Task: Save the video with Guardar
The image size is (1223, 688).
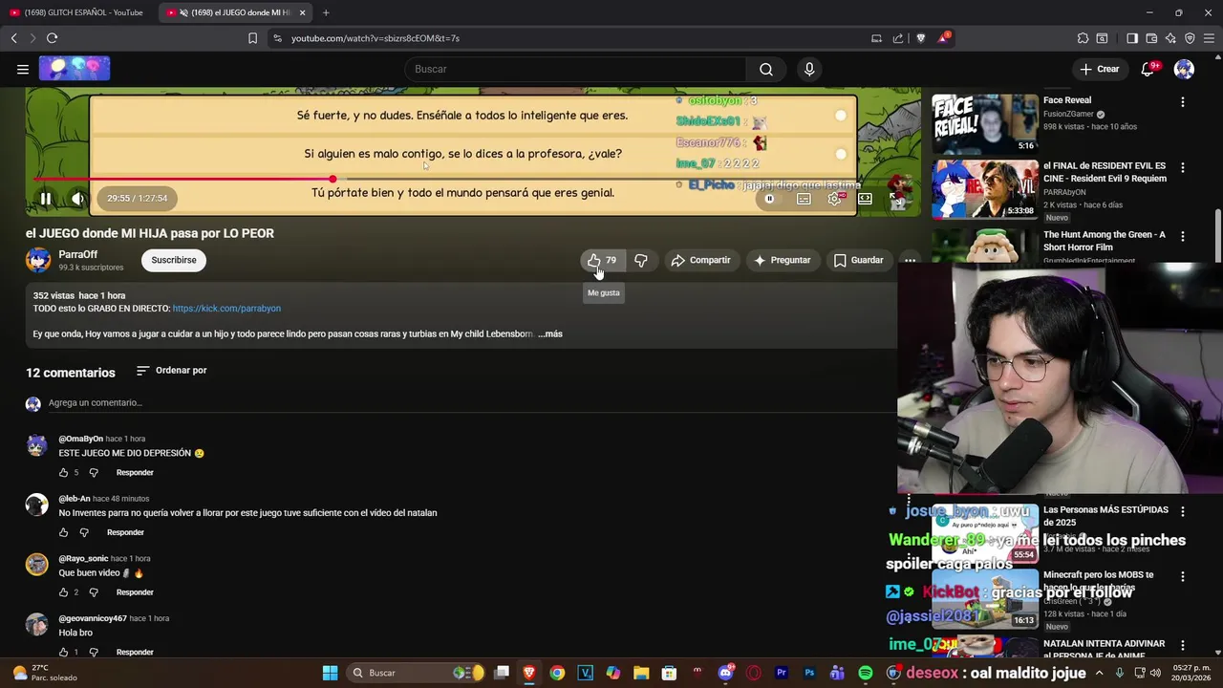Action: point(858,260)
